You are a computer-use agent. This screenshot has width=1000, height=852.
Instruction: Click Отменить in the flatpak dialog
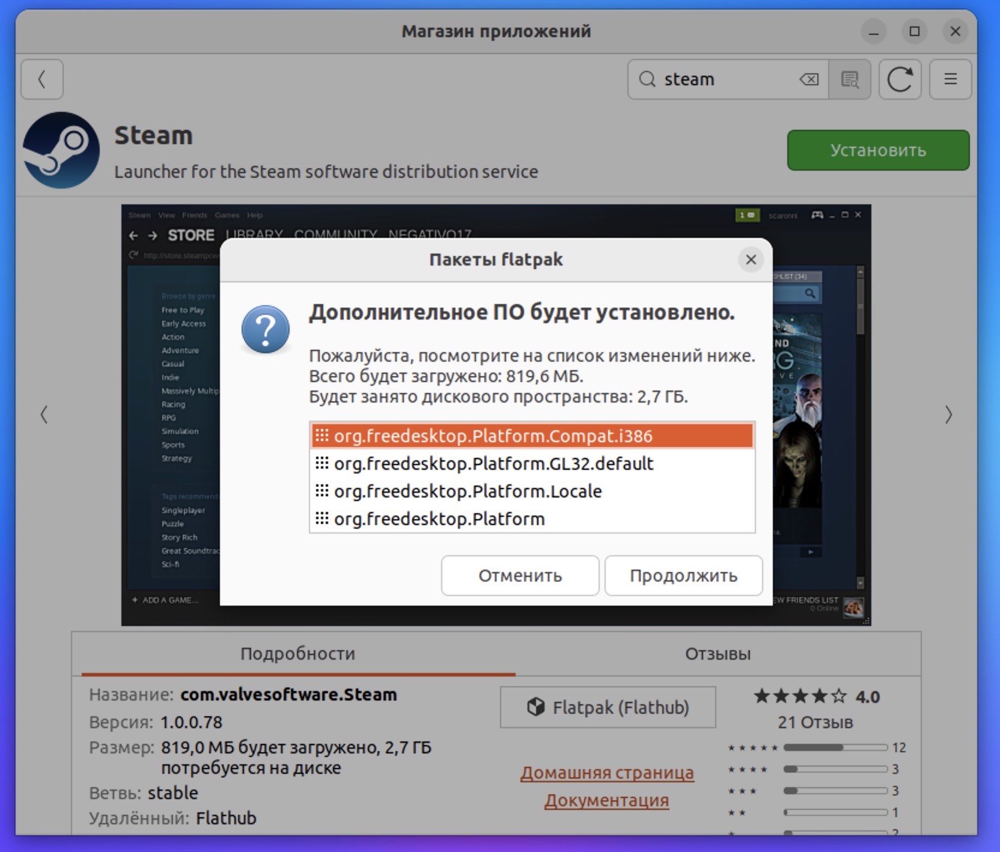520,576
